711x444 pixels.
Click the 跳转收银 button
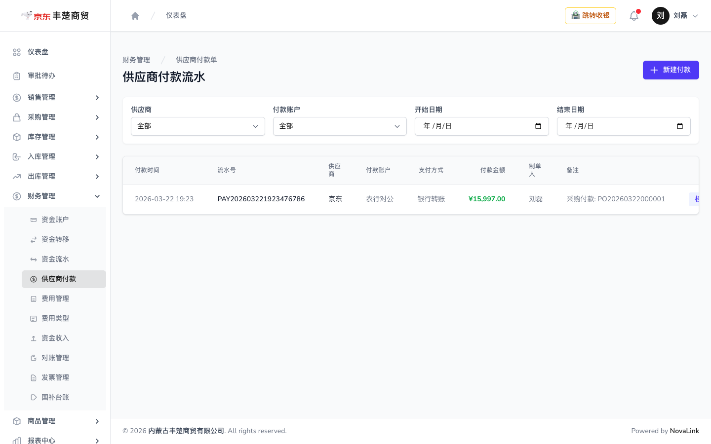click(591, 16)
